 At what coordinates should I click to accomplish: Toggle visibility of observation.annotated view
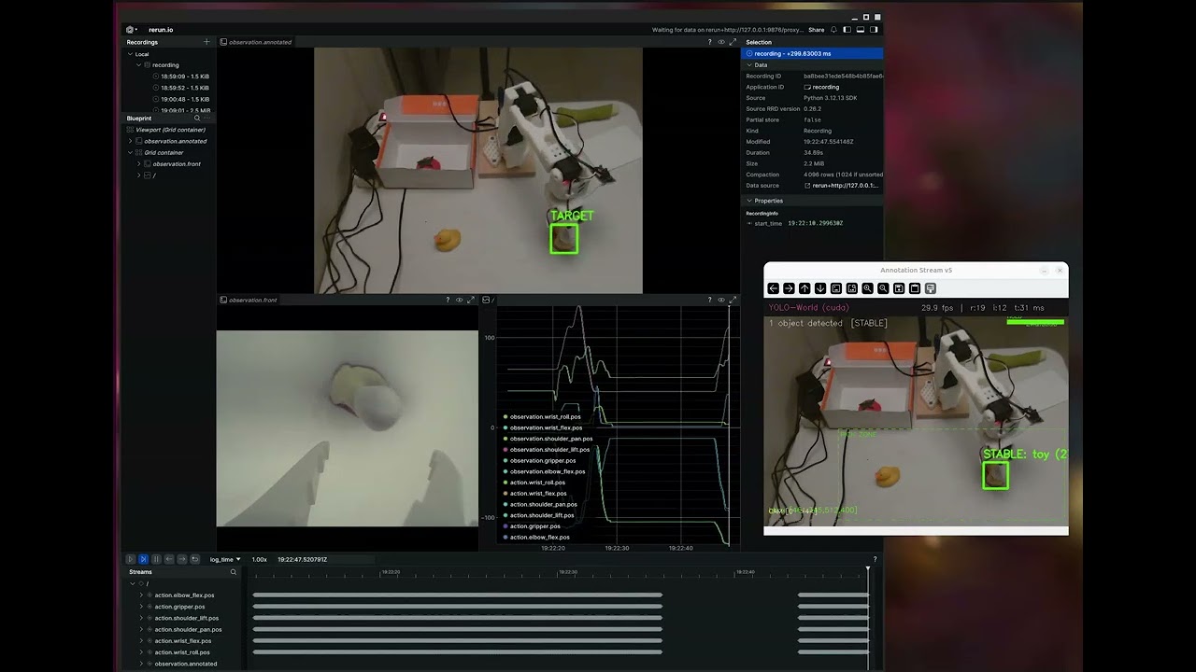pyautogui.click(x=720, y=42)
